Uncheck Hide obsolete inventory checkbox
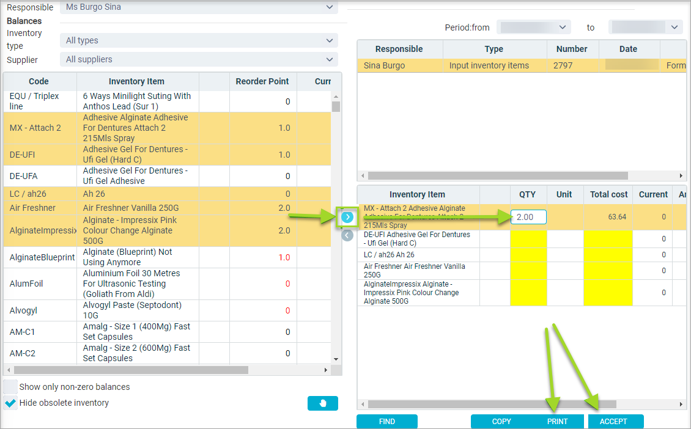The width and height of the screenshot is (691, 429). (x=10, y=403)
